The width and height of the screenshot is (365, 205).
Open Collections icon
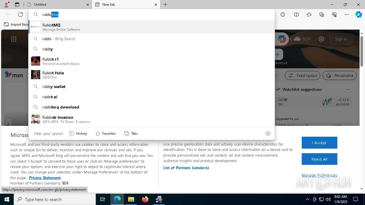322,15
